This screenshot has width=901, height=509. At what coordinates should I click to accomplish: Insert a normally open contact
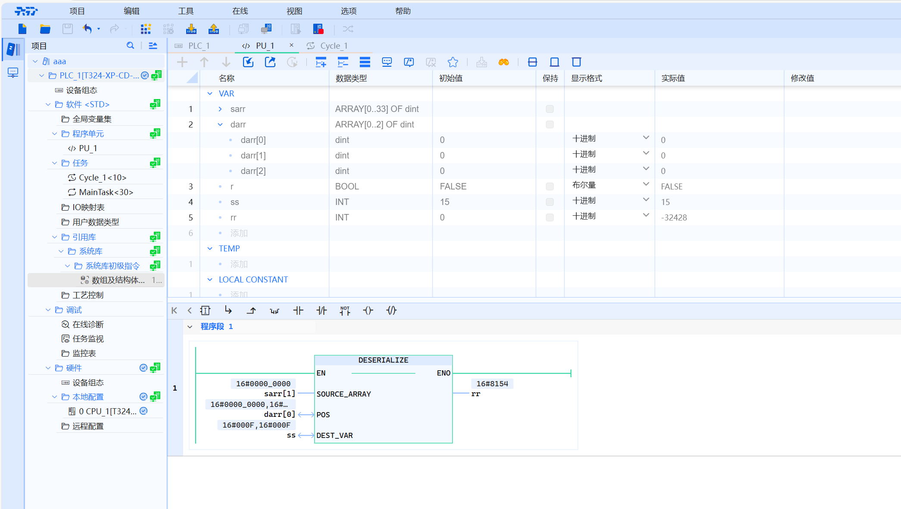coord(298,310)
